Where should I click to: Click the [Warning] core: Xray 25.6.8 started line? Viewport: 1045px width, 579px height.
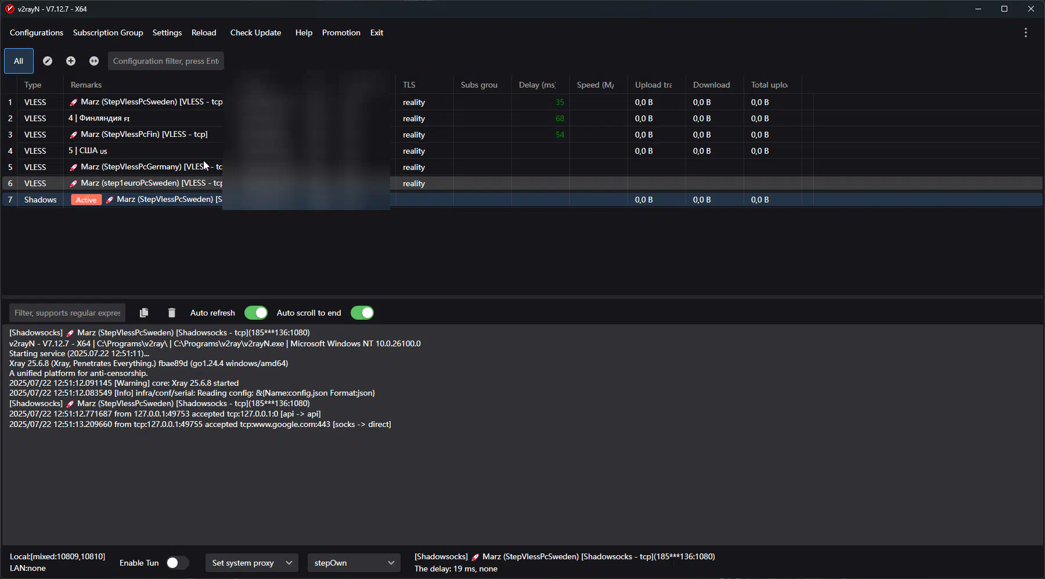[x=124, y=383]
